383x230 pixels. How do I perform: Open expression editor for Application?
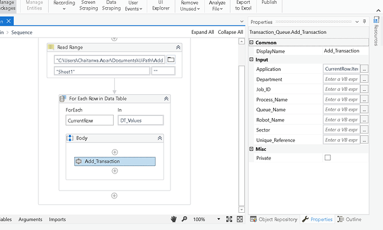click(x=364, y=69)
